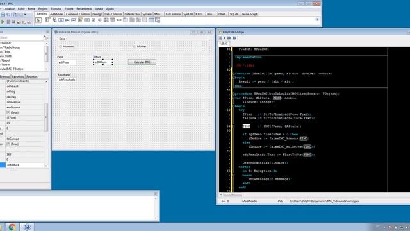
Task: Open the Executar menu
Action: [56, 9]
